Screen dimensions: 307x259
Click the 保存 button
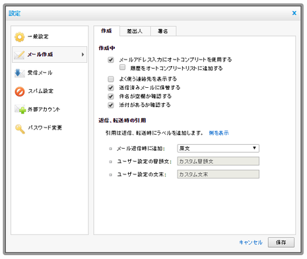[x=281, y=242]
